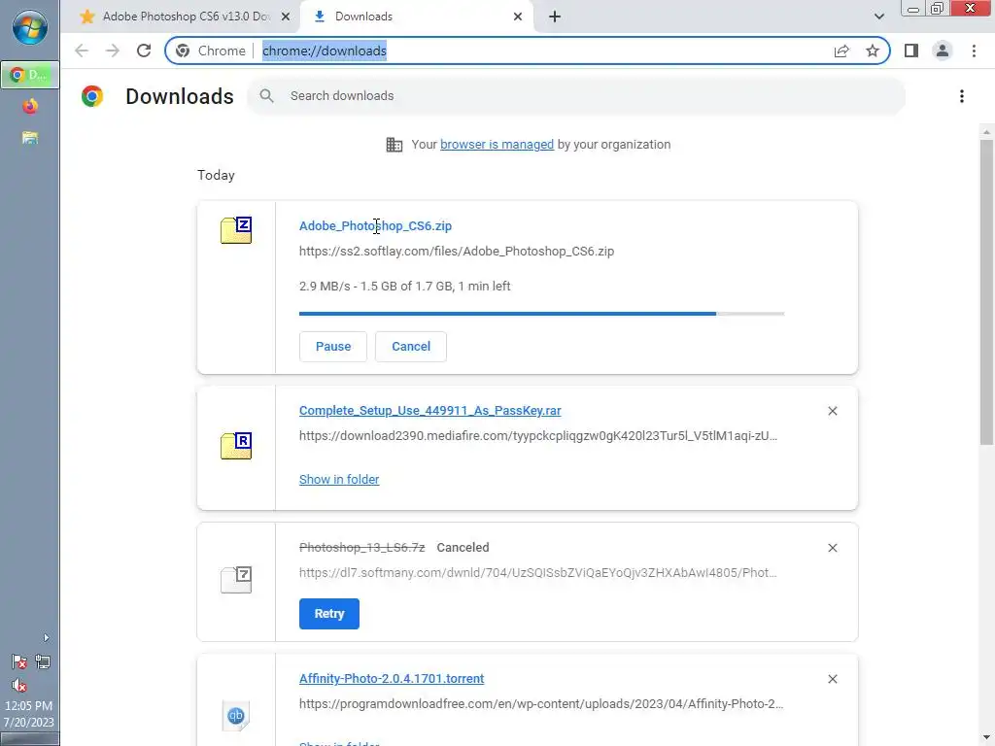The height and width of the screenshot is (746, 995).
Task: Click the '2.9 MB/s - 1.5 GB of 1.7 GB' status
Action: point(405,287)
